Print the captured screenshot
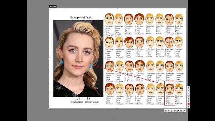 (175, 111)
